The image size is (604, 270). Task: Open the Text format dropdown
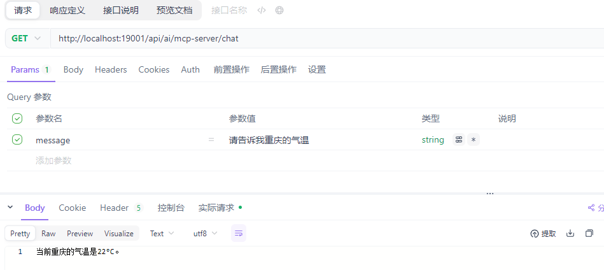(162, 234)
